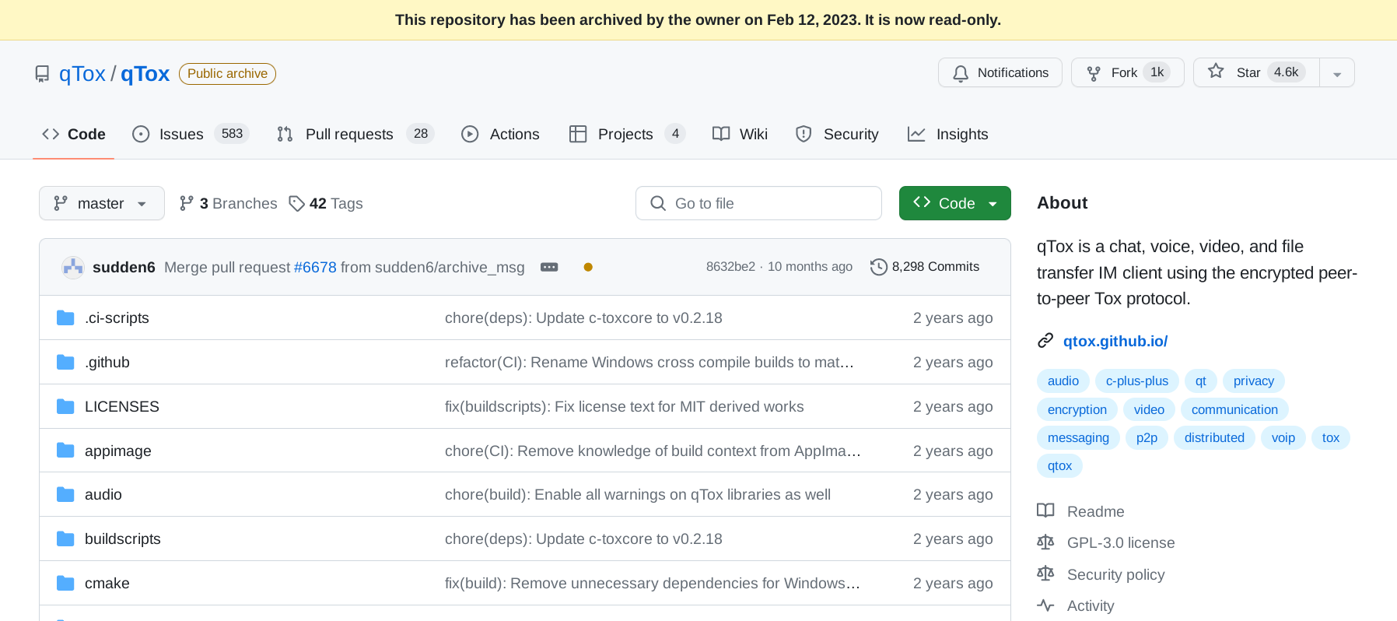Click the Notifications bell icon

tap(961, 73)
